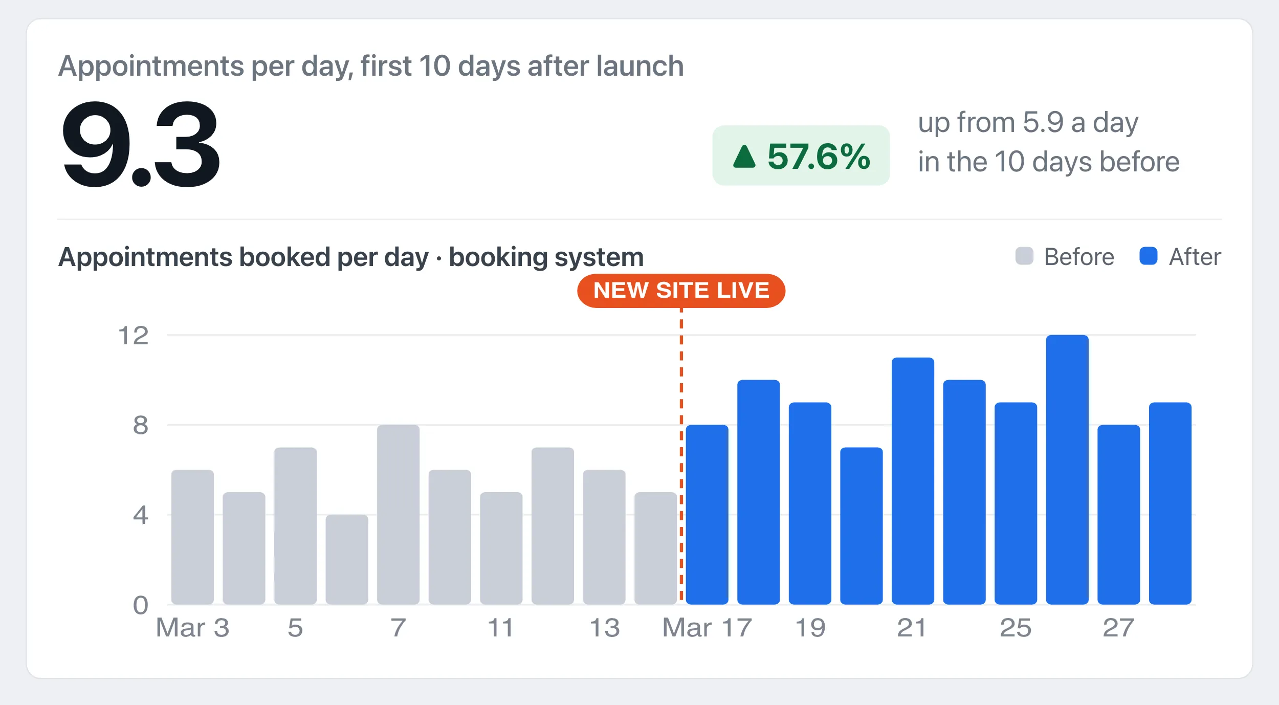Click the y-axis label 4
The width and height of the screenshot is (1279, 705).
[141, 515]
